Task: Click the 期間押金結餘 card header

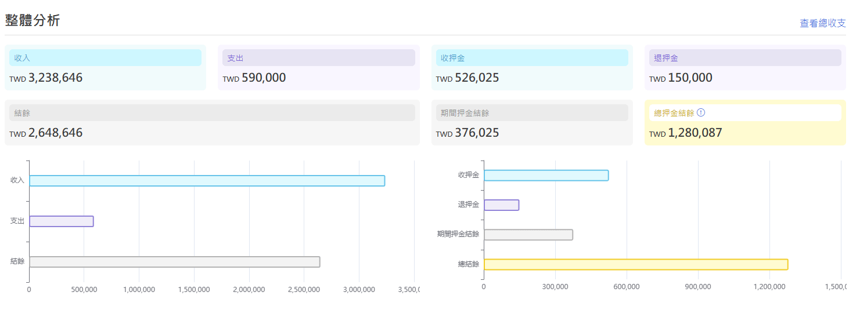Action: [x=531, y=113]
